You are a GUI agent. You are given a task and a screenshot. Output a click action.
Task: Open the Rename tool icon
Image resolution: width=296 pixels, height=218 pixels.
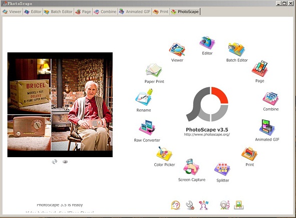pos(144,97)
